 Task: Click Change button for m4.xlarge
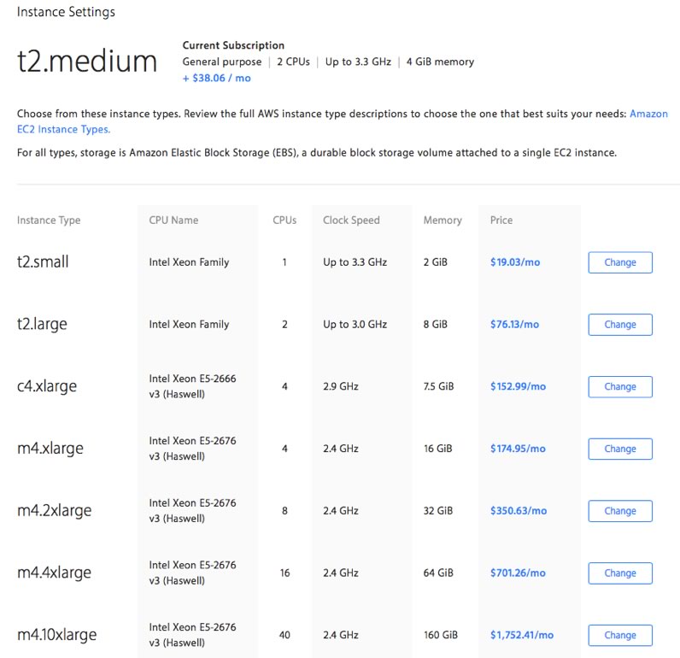click(620, 449)
